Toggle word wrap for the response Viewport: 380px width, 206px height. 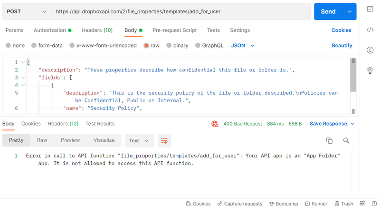pos(164,140)
